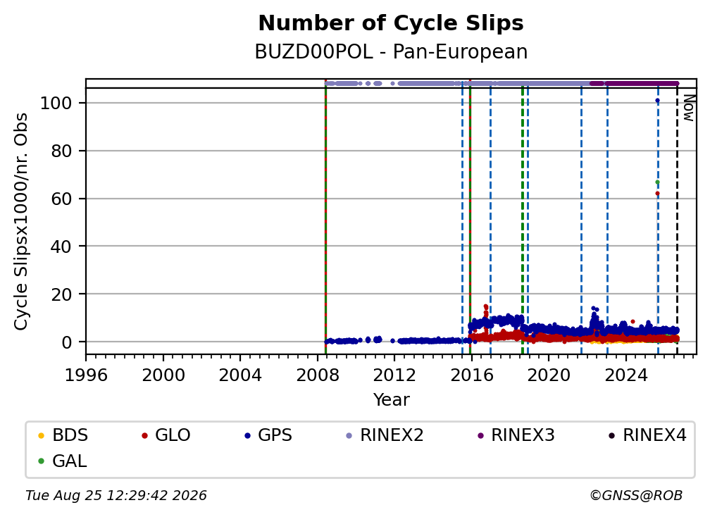Image resolution: width=710 pixels, height=517 pixels.
Task: Click the timestamp Tue Aug 25 12:29:42 2026
Action: 116,496
